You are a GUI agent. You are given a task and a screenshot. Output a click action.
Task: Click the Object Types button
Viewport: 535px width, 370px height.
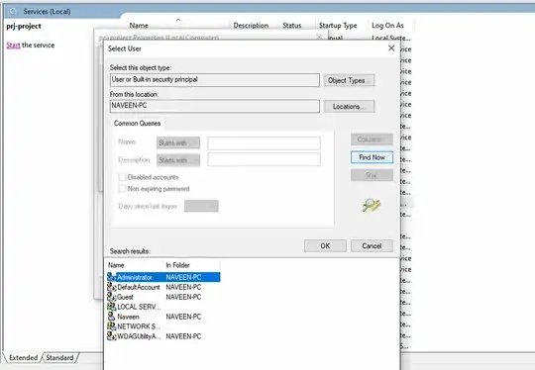click(x=349, y=80)
